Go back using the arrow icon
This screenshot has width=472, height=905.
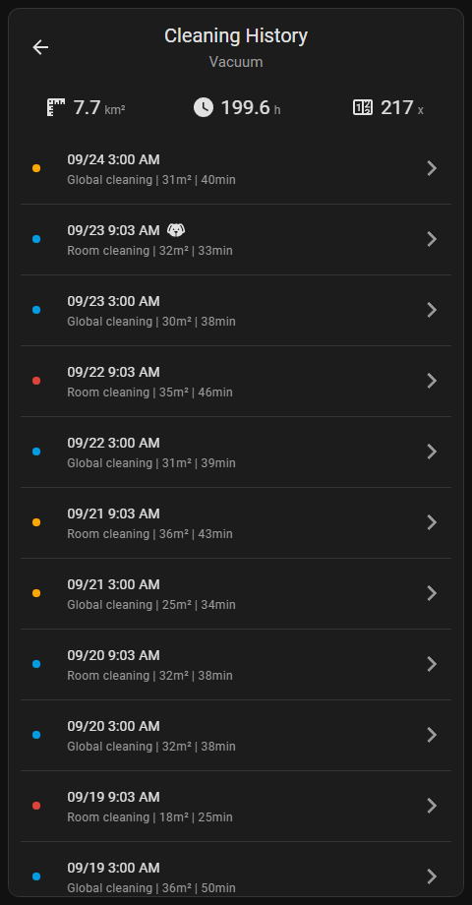click(x=40, y=47)
